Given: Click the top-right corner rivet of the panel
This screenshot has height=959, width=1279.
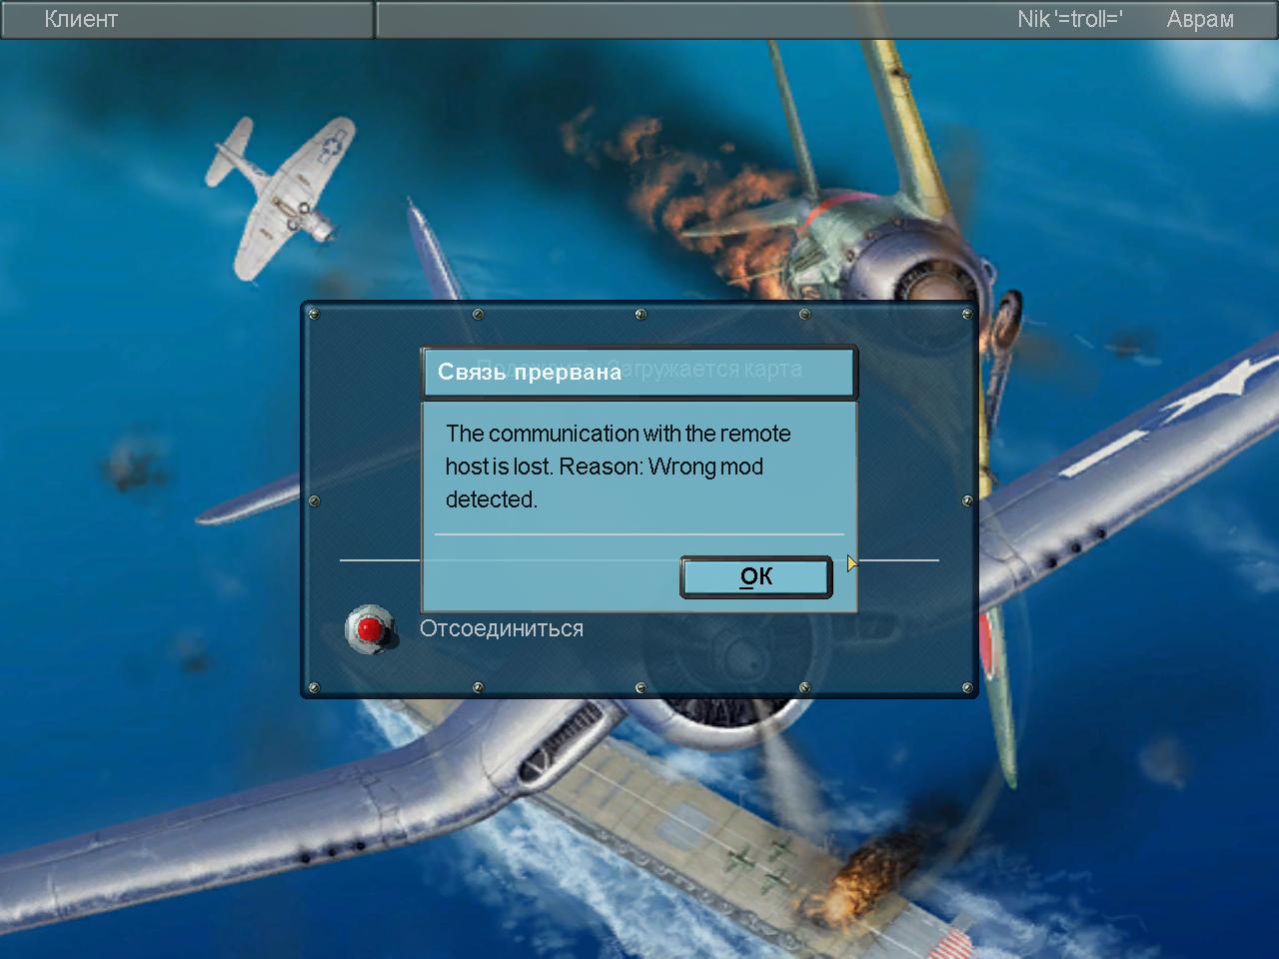Looking at the screenshot, I should (966, 315).
